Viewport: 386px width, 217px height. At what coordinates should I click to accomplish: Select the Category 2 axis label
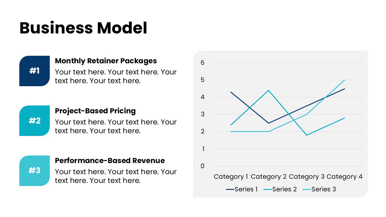269,177
